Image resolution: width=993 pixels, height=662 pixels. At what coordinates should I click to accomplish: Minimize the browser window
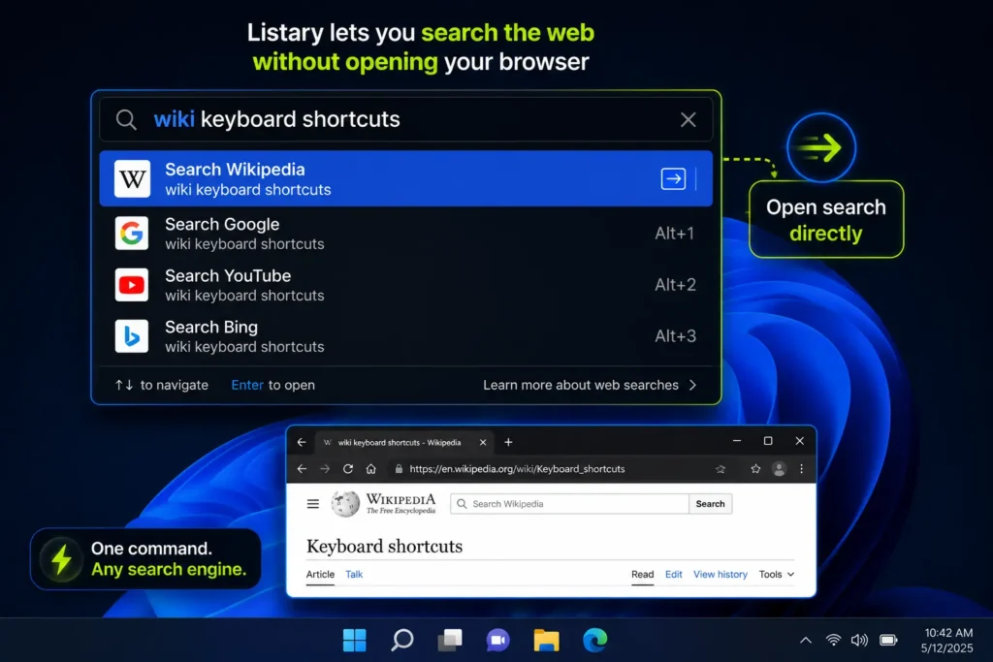(x=737, y=440)
